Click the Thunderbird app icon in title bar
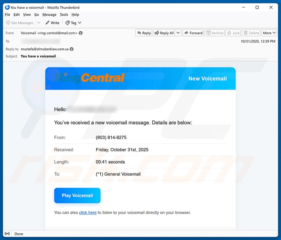This screenshot has height=240, width=281. [x=7, y=7]
